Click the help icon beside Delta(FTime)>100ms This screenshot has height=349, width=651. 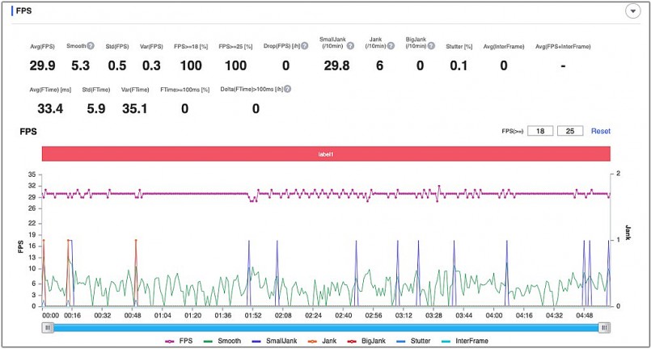287,89
